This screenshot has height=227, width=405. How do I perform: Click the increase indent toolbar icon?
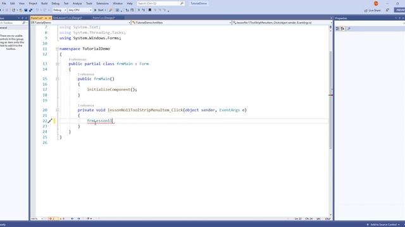click(132, 10)
